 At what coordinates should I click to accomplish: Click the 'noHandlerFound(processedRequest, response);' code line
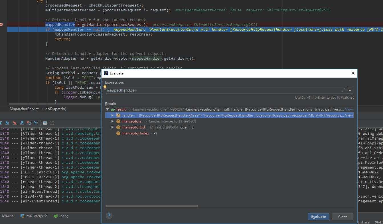point(103,34)
